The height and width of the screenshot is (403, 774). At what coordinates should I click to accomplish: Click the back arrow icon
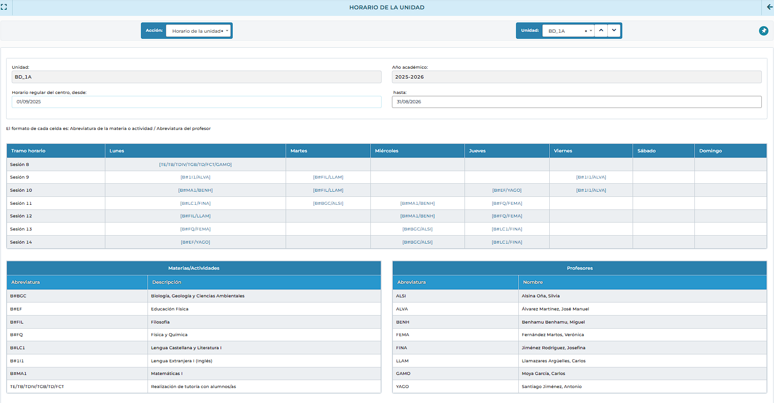click(770, 7)
